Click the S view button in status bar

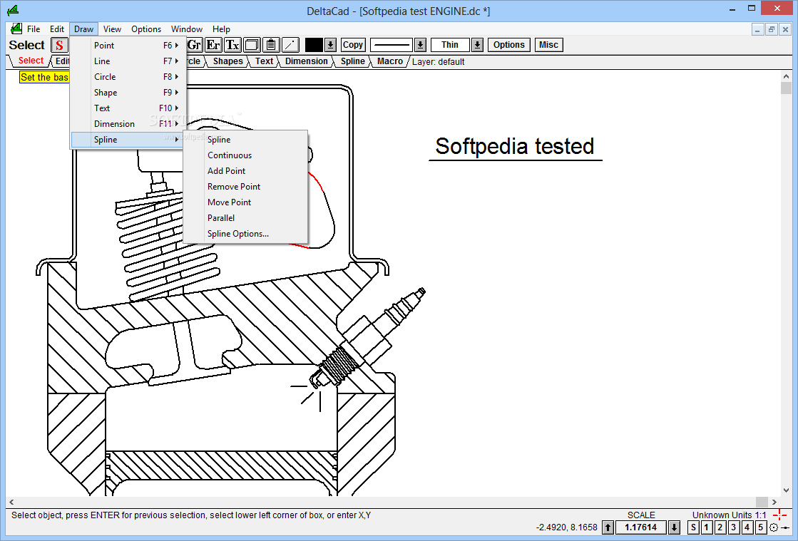click(x=693, y=527)
